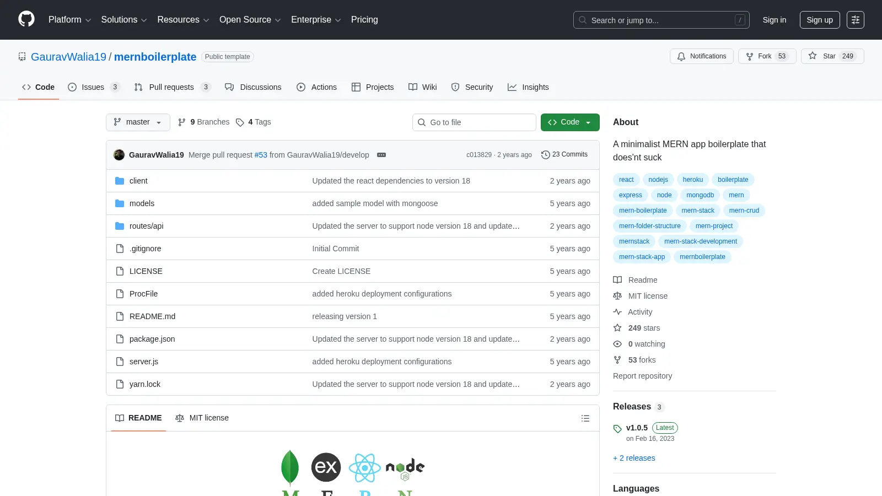Open GauravWalia19 owner profile link
The image size is (882, 496).
pos(68,57)
